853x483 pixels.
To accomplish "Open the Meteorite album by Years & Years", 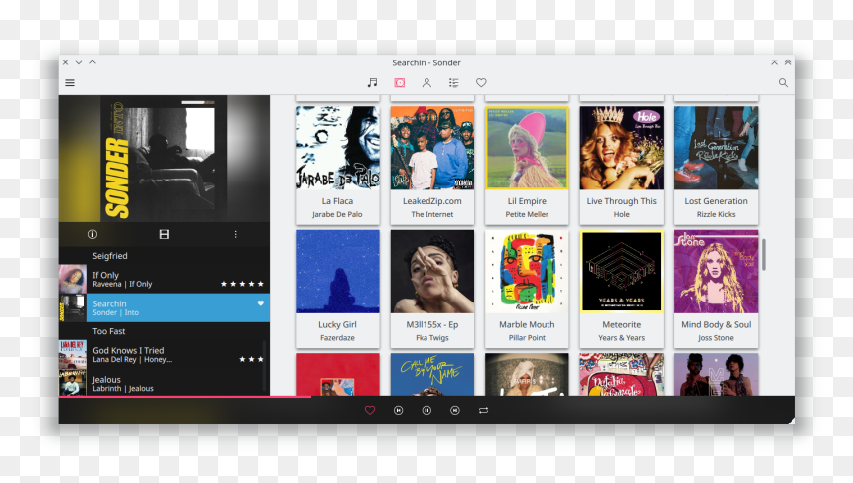I will coord(621,289).
